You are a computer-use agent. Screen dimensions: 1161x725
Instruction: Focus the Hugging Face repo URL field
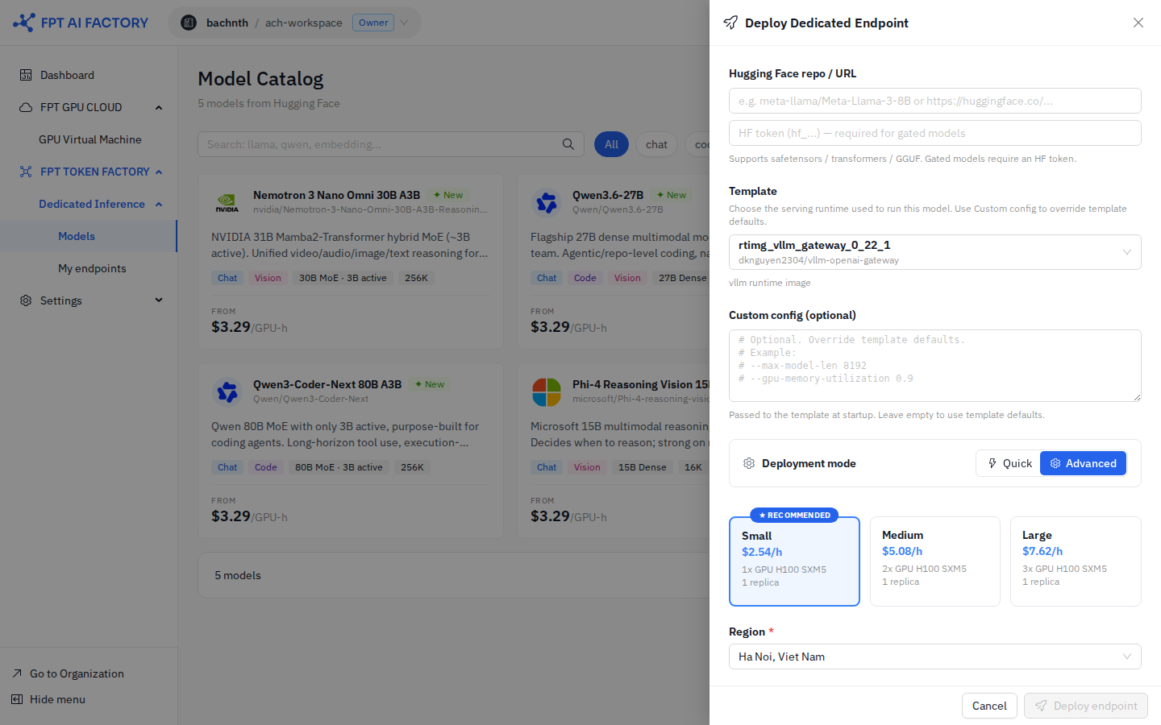tap(935, 101)
